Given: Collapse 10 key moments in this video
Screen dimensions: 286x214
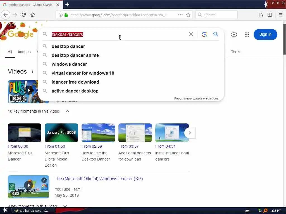Looking at the screenshot, I should (x=67, y=111).
